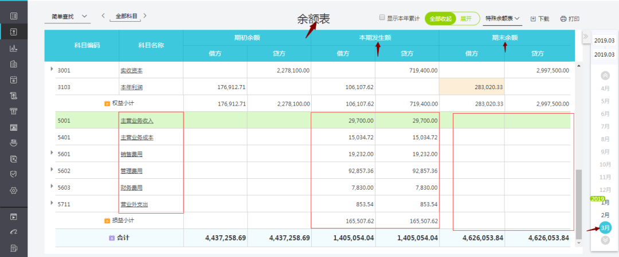619x257 pixels.
Task: Click the table's vertical scrollbar thumb
Action: click(578, 200)
